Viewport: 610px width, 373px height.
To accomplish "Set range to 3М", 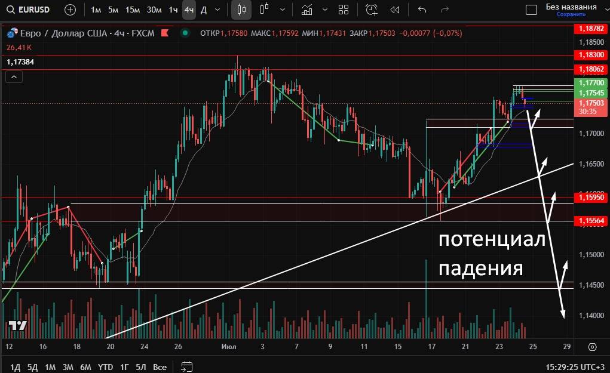I will tap(68, 367).
